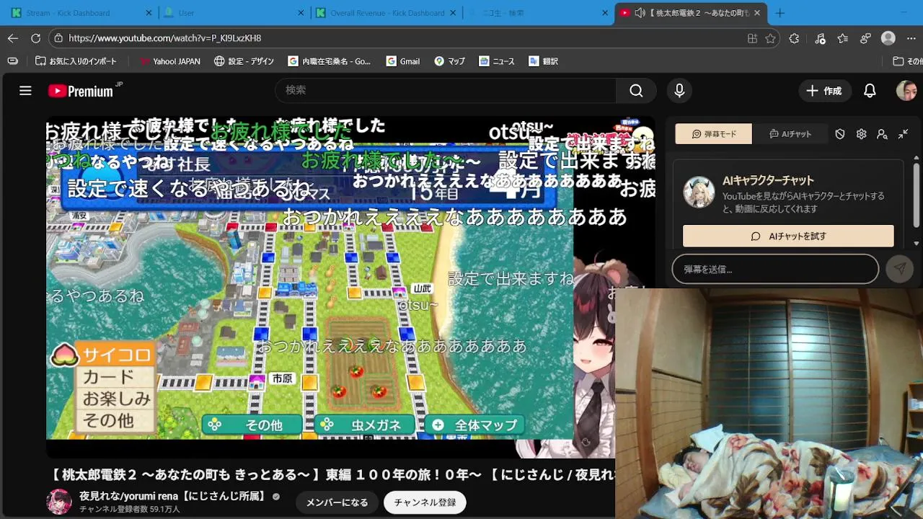Open danmaku settings gear in chat panel

[861, 134]
